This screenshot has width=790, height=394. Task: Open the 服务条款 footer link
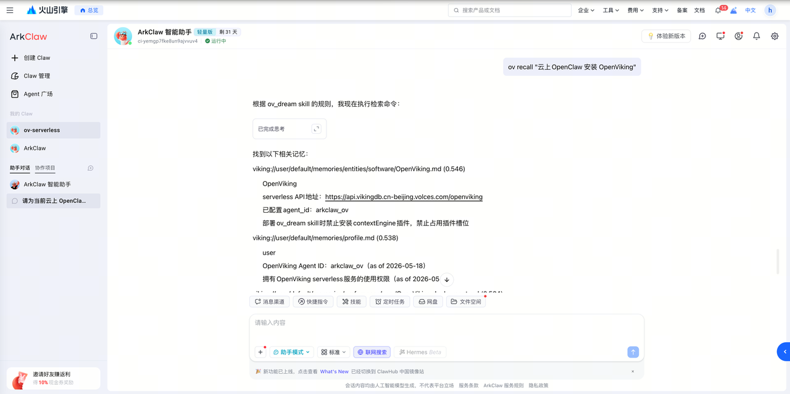468,385
